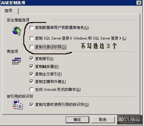144x126 pixels.
Task: Click the 复制对象级权限 label text
Action: point(51,47)
